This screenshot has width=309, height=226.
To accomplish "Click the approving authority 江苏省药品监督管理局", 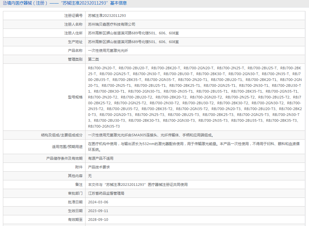I will (x=106, y=193).
